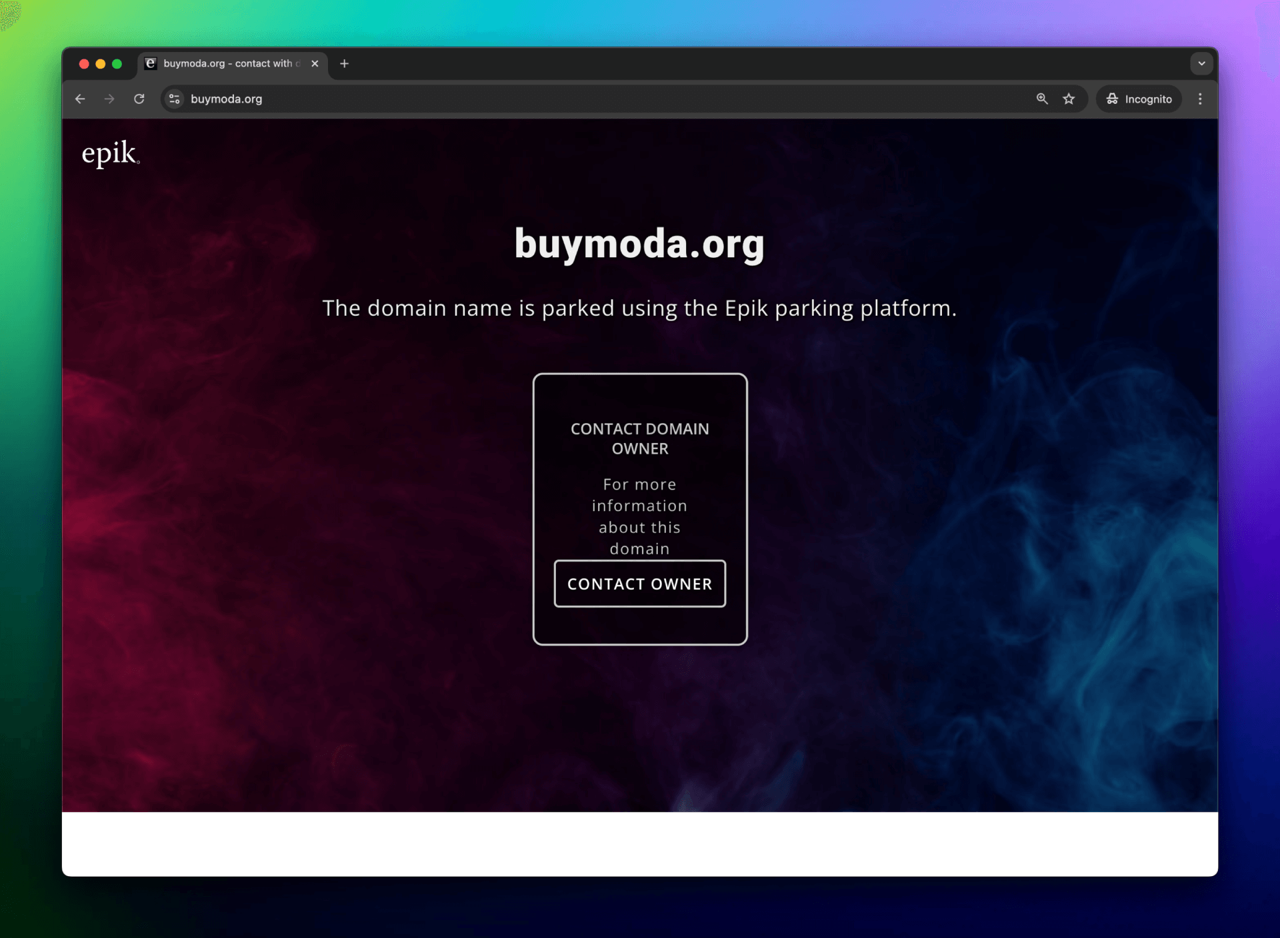Open Chrome's three-dot menu

(x=1200, y=99)
